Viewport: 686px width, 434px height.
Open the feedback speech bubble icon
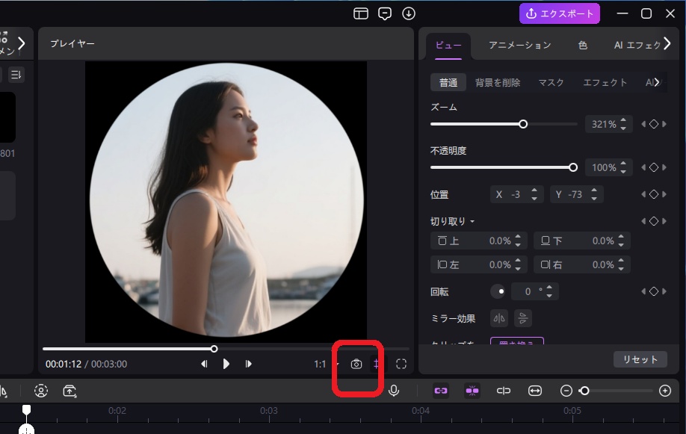click(x=384, y=13)
